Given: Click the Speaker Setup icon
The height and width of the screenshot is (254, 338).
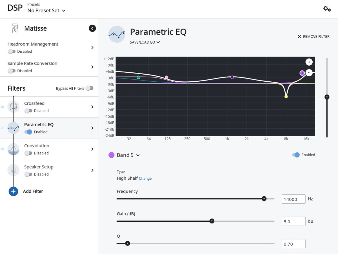Looking at the screenshot, I should pyautogui.click(x=14, y=170).
